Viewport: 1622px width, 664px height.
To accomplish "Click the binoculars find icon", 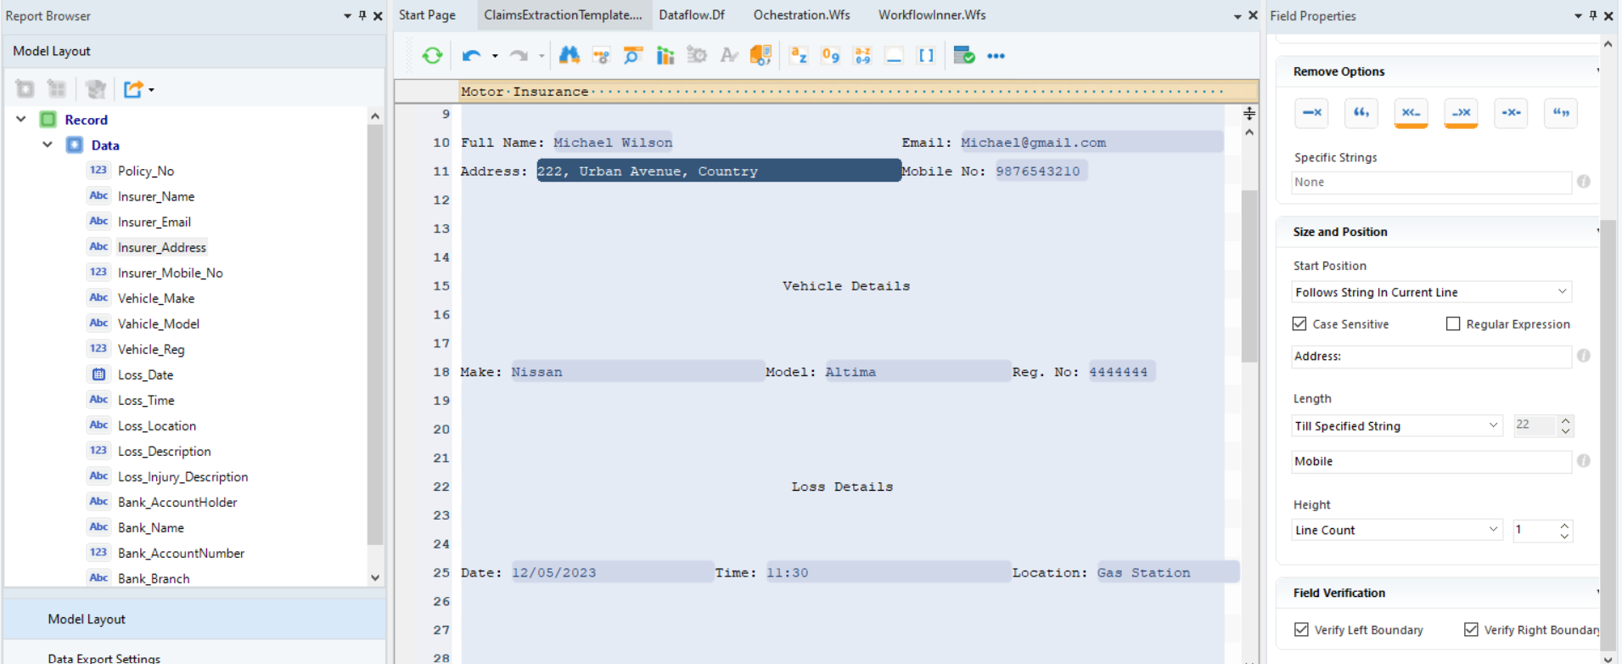I will click(x=569, y=56).
